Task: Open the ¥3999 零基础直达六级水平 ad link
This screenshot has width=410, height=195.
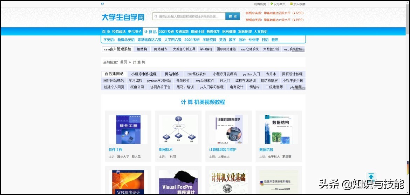Action: [x=274, y=20]
